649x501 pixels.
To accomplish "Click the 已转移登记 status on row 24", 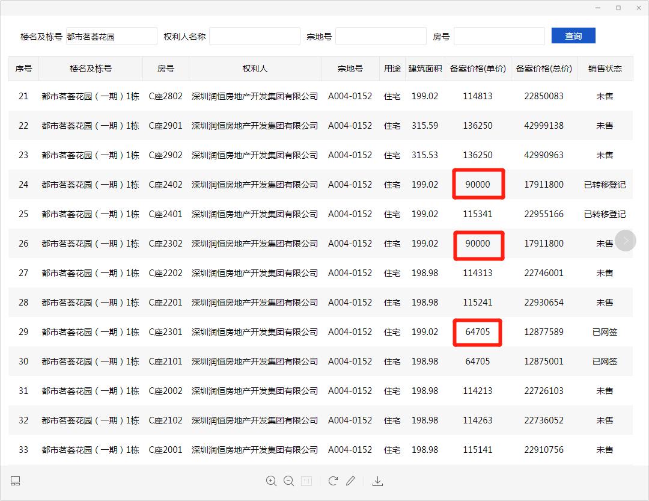I will 605,184.
